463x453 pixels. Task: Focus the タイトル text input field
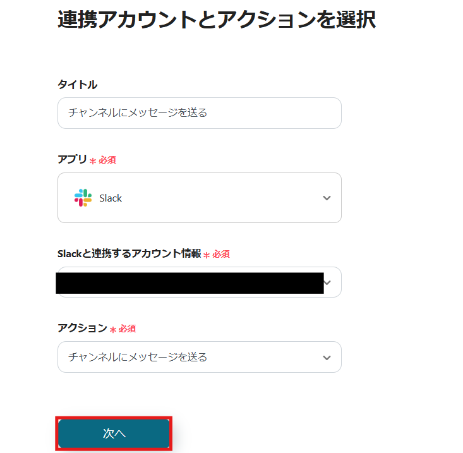[199, 113]
